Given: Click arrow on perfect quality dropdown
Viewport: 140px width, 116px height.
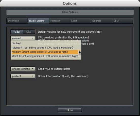Looking at the screenshot, I should point(32,76).
